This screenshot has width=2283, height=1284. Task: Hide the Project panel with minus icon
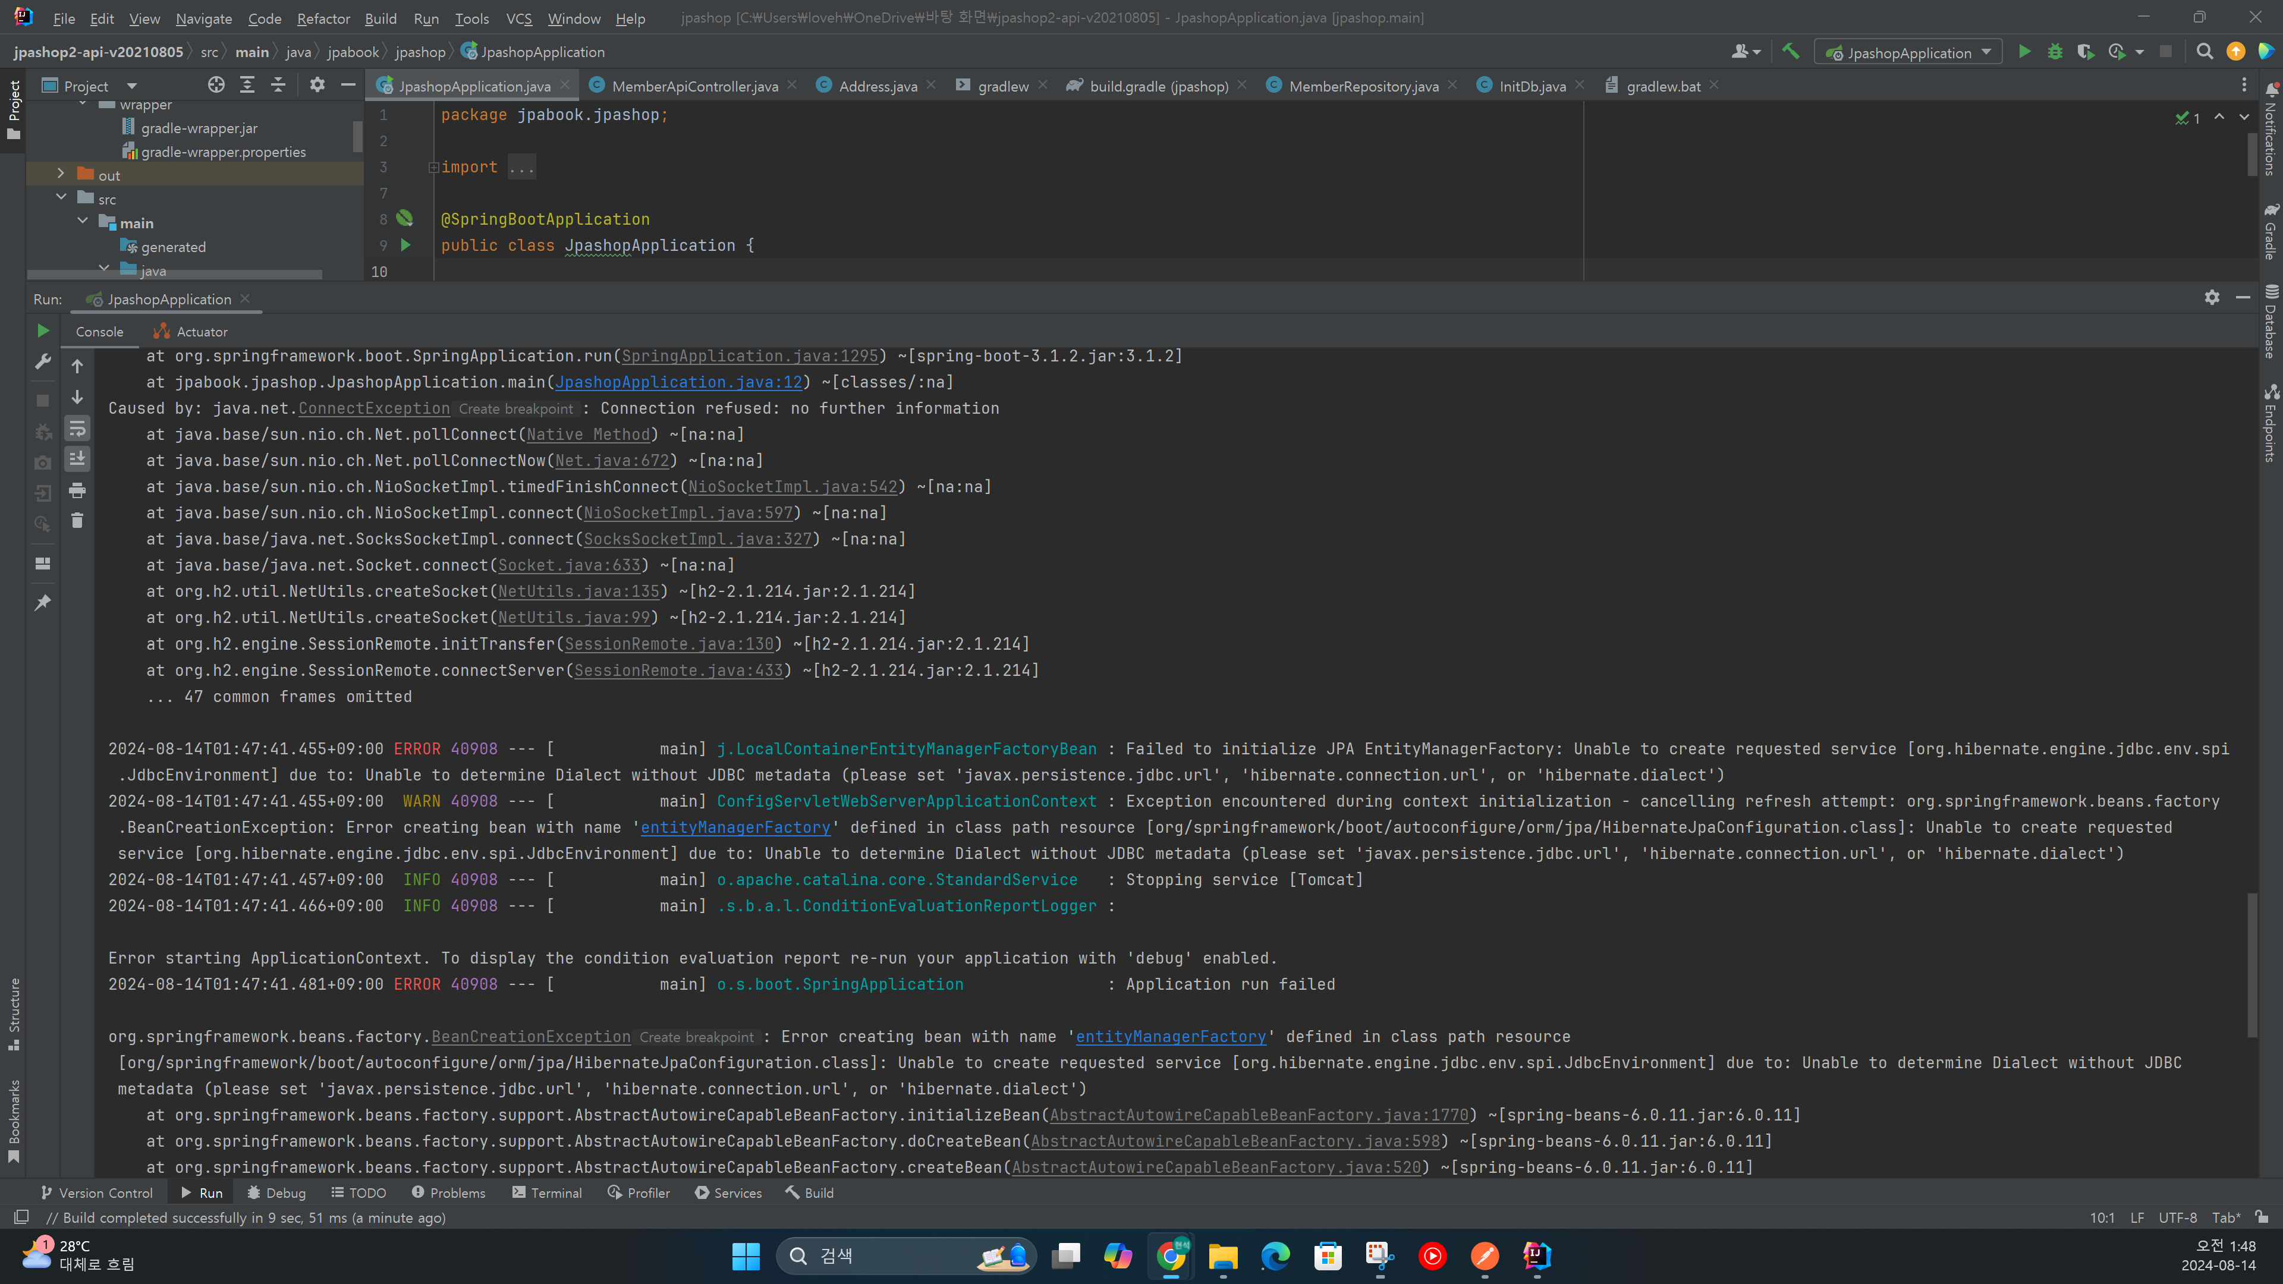[348, 85]
